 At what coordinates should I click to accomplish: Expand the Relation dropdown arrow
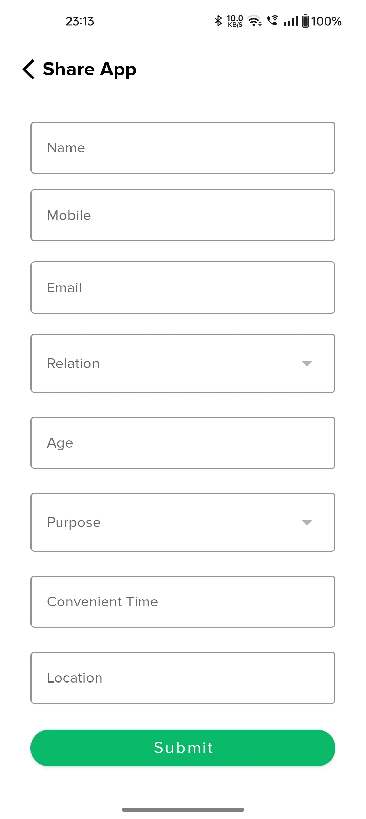307,364
